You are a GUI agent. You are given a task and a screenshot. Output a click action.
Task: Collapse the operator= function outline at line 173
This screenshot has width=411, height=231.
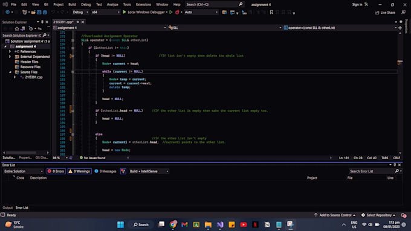[x=73, y=40]
